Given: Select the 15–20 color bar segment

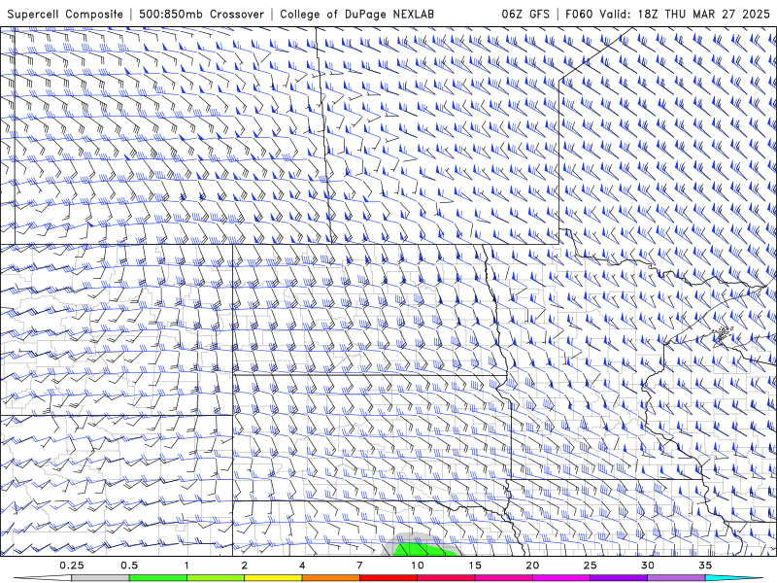Looking at the screenshot, I should [503, 578].
